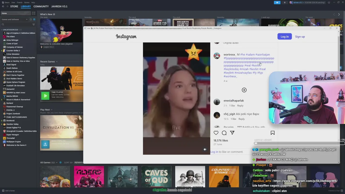Click Reply under s5rj_yigit comment
Screen dimensions: 345x194
[x=241, y=119]
